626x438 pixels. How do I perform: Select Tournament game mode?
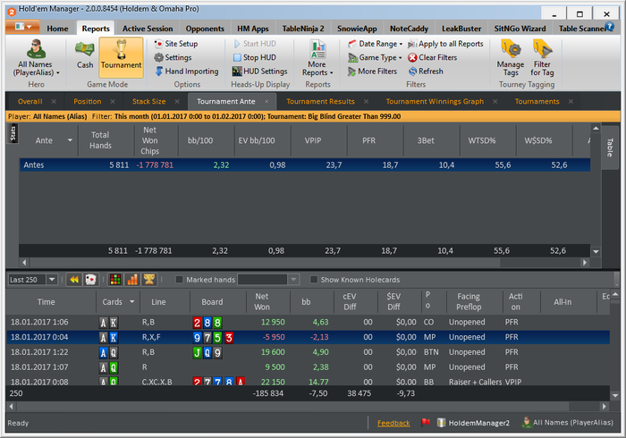point(121,57)
